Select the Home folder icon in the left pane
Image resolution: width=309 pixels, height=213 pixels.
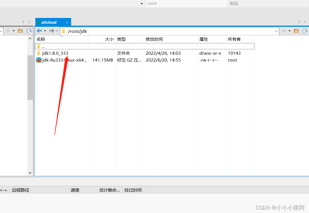pos(20,31)
